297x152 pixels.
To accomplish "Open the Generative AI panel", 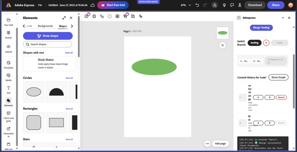I will [8, 132].
